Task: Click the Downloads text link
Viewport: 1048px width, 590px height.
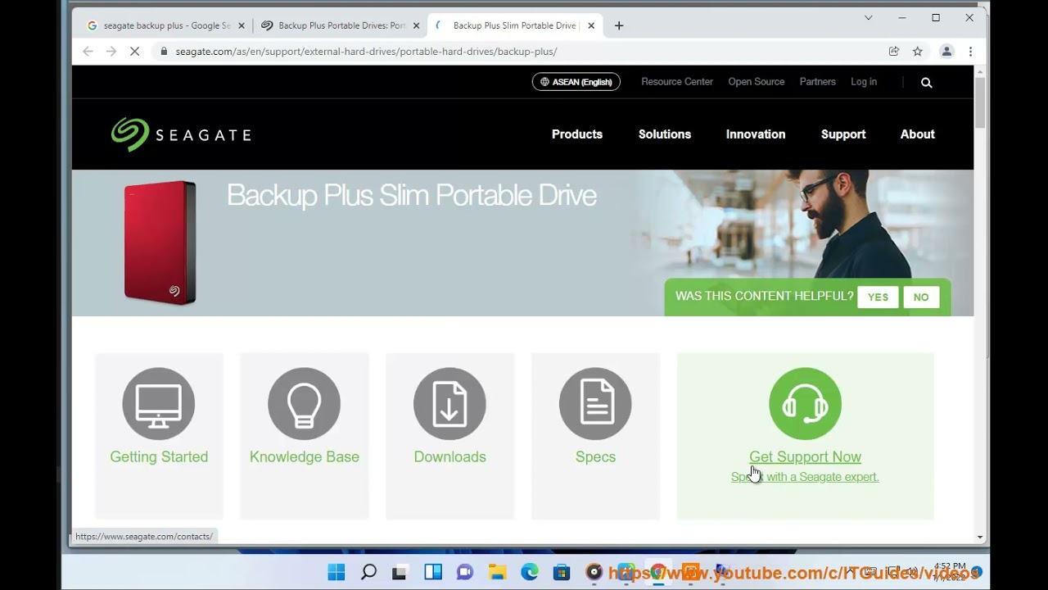Action: click(449, 457)
